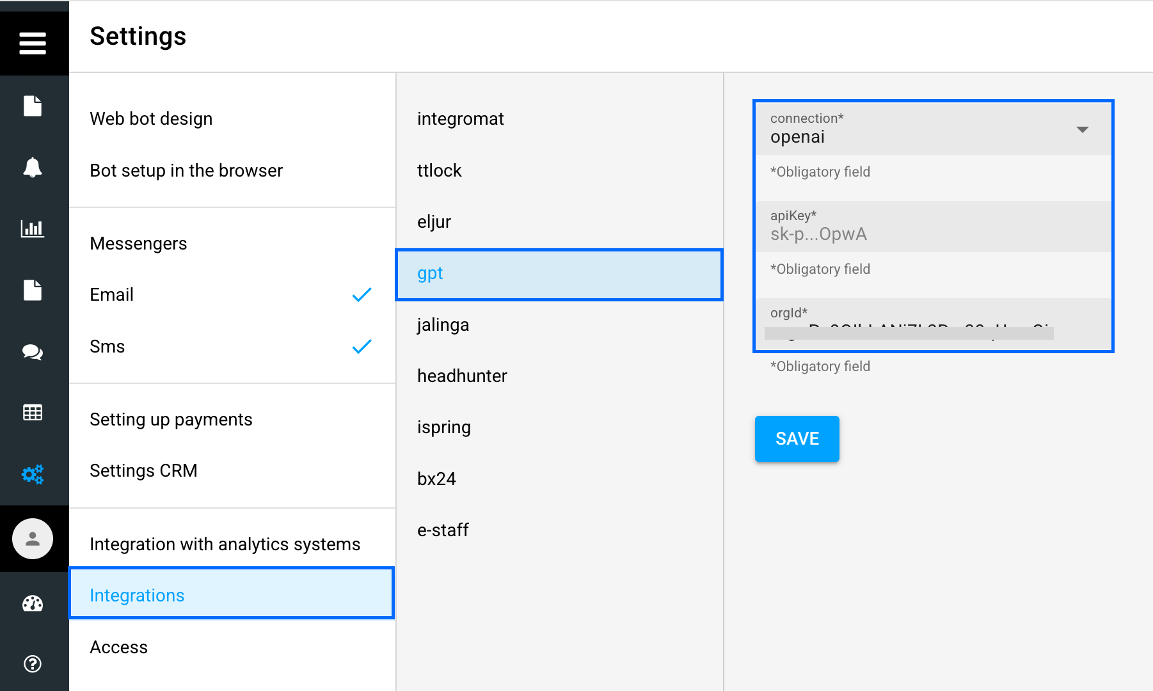Viewport: 1153px width, 691px height.
Task: Open the bar chart statistics icon
Action: pos(33,228)
